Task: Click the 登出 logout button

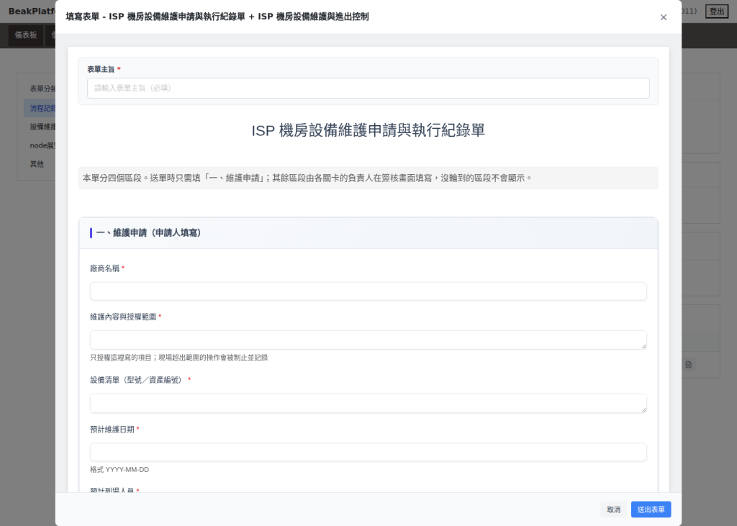Action: (x=716, y=12)
